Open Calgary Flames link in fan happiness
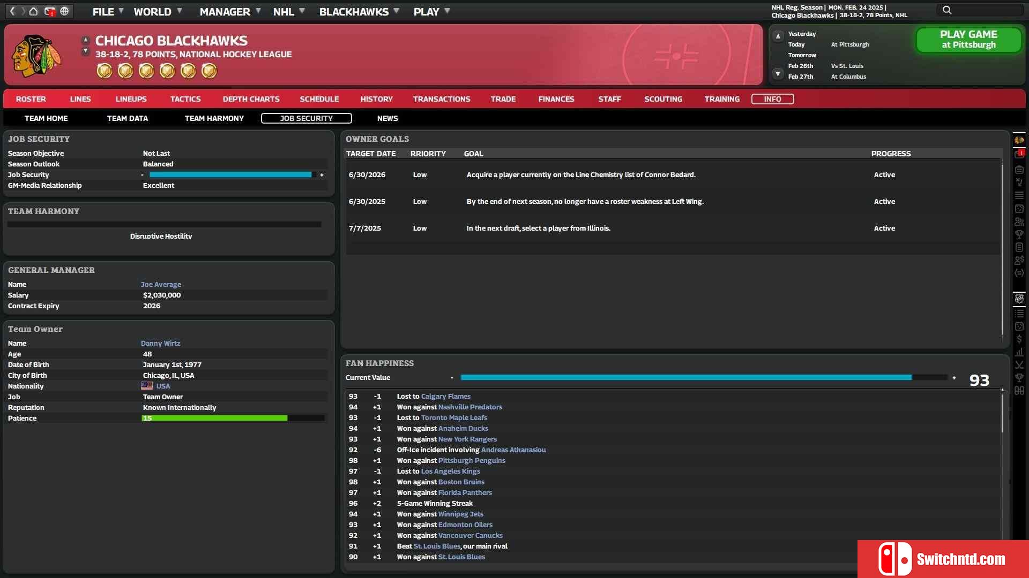1029x578 pixels. pyautogui.click(x=445, y=396)
